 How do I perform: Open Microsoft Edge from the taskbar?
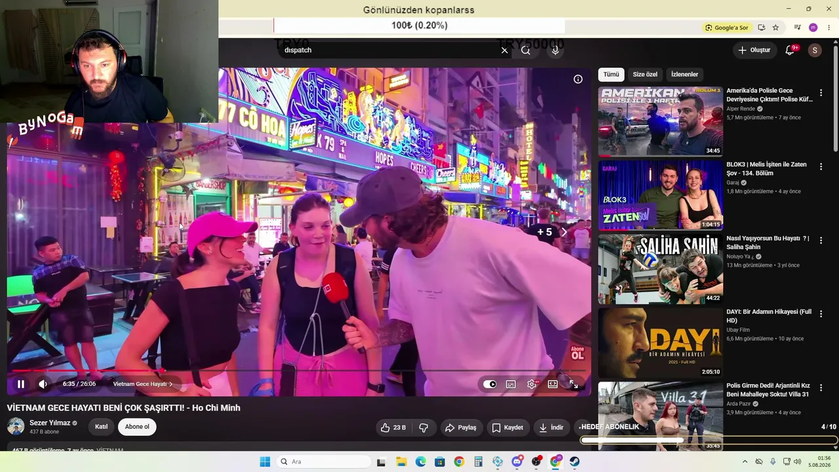click(x=420, y=462)
